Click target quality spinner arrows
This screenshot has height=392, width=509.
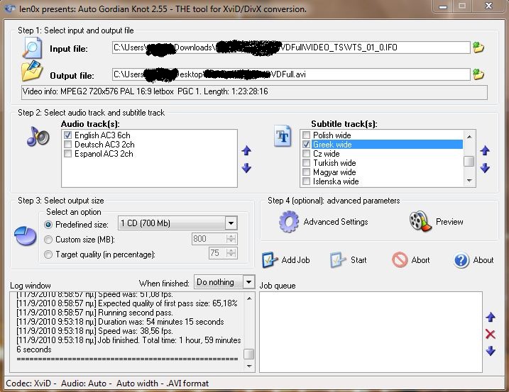click(231, 253)
